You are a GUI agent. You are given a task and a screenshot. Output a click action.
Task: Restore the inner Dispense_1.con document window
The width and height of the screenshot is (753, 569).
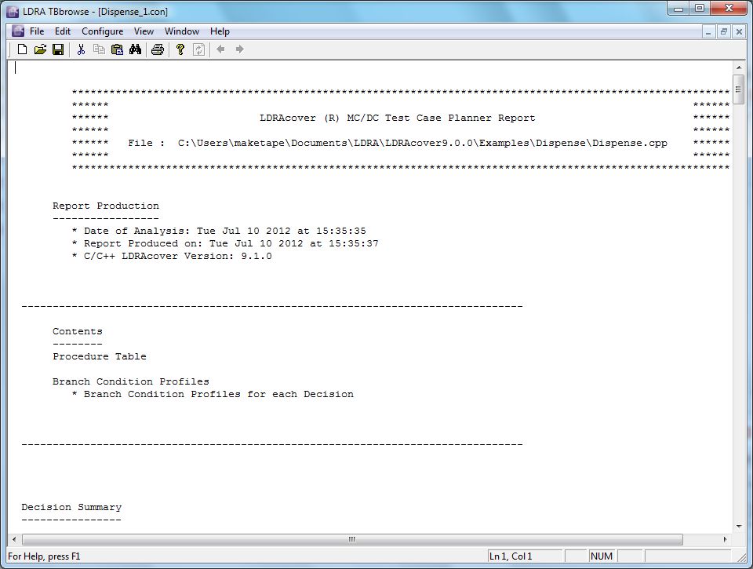pos(723,31)
